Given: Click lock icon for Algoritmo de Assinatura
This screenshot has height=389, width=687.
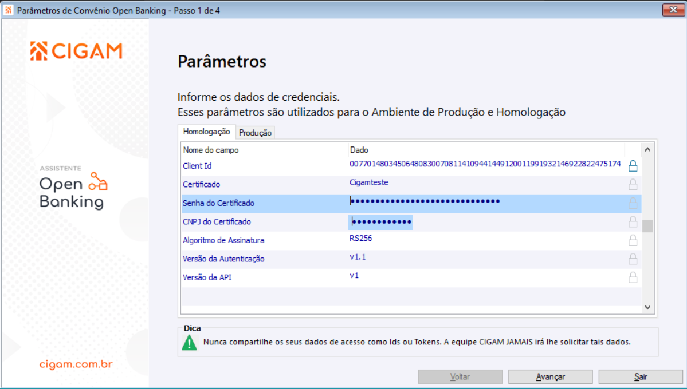Looking at the screenshot, I should 633,240.
